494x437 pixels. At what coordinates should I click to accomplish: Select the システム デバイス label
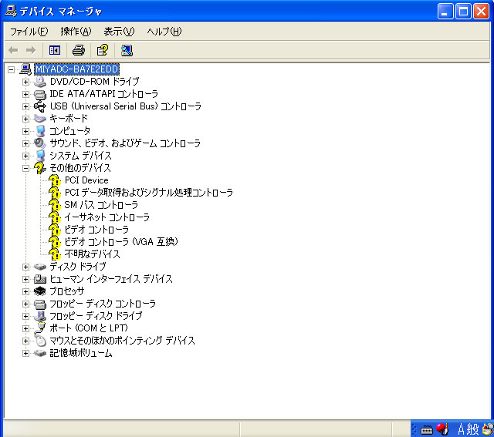click(80, 156)
